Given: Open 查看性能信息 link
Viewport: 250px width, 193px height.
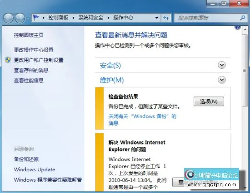Looking at the screenshot, I should (29, 81).
